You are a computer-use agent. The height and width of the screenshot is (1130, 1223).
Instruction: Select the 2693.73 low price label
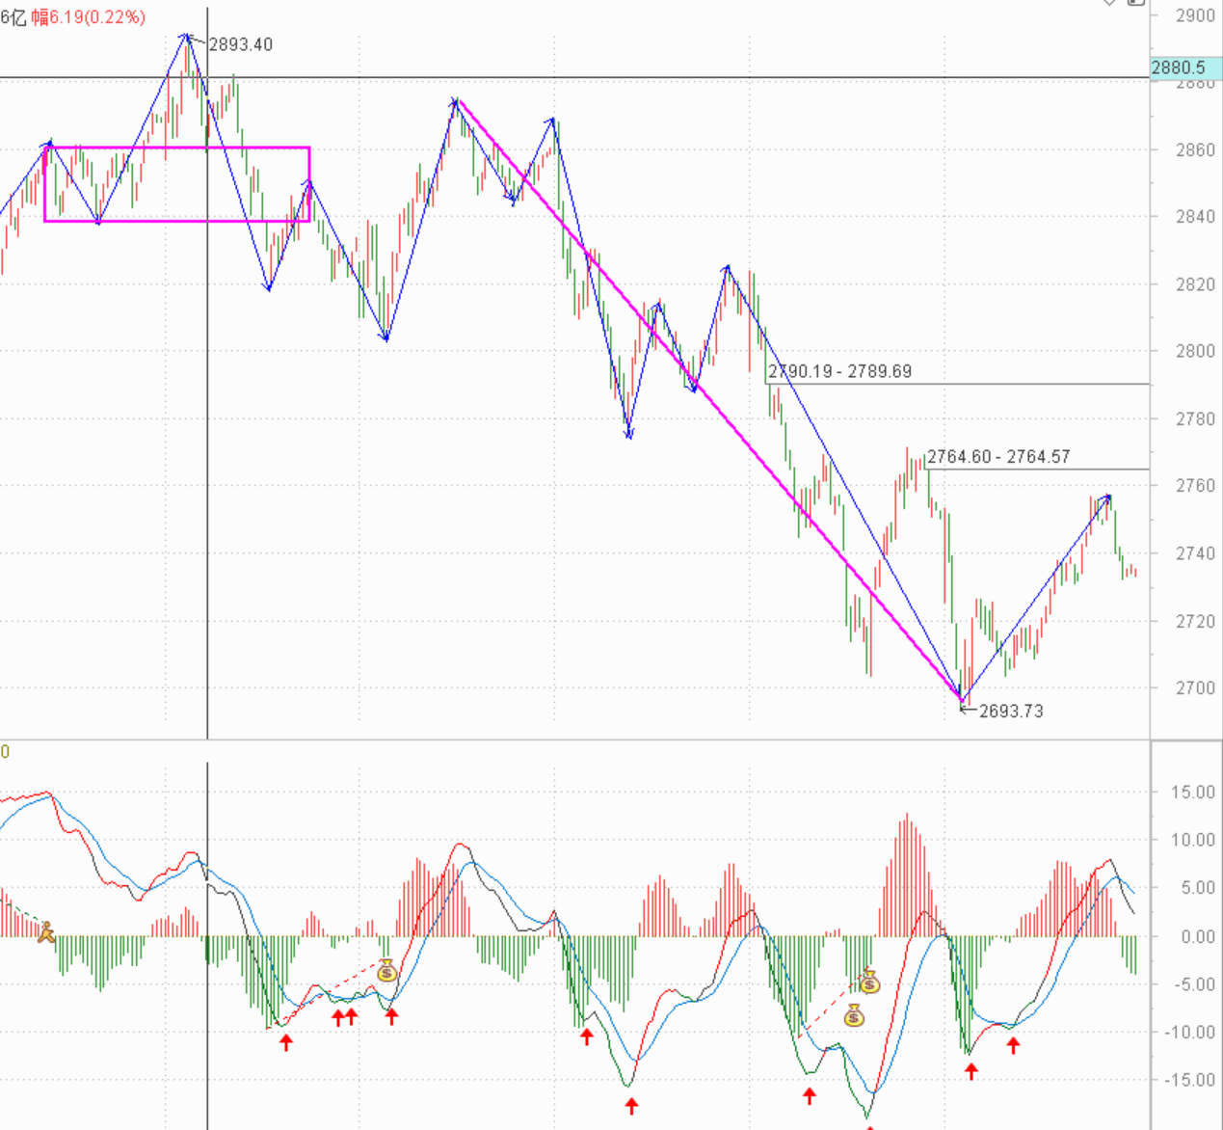pyautogui.click(x=1011, y=712)
